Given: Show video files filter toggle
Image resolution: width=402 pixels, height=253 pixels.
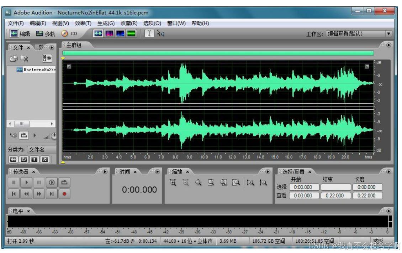Looking at the screenshot, I should [35, 160].
